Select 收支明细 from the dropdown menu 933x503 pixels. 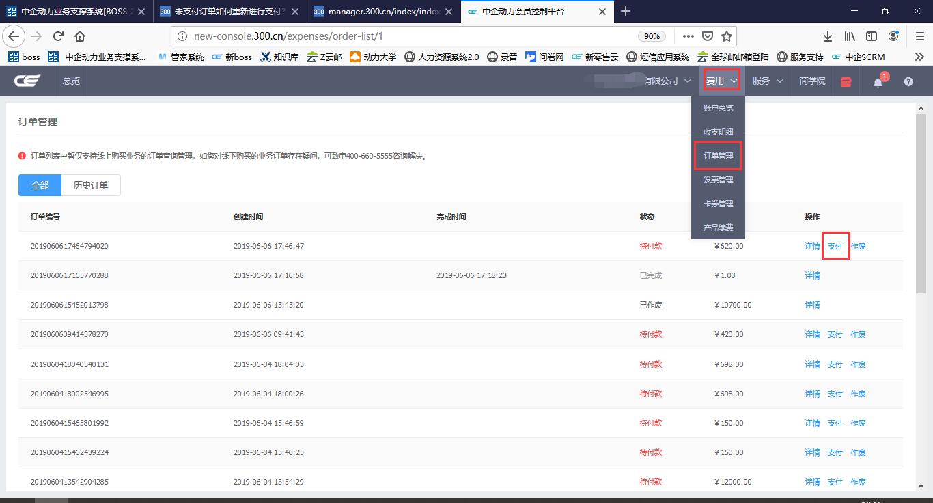[718, 132]
